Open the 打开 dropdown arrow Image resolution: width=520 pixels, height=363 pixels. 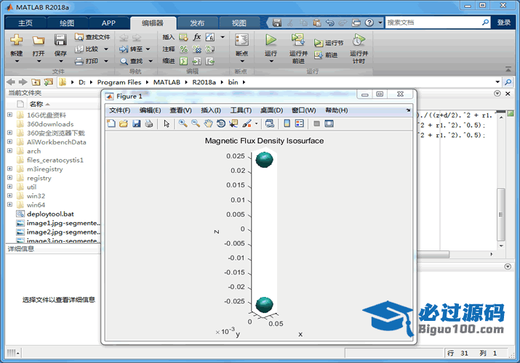point(39,61)
